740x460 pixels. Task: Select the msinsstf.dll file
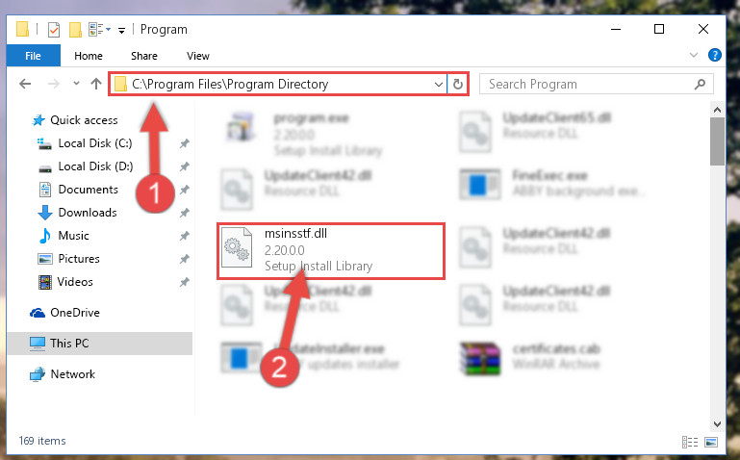[x=331, y=251]
